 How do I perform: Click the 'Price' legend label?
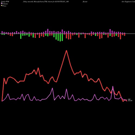tap(4, 6)
